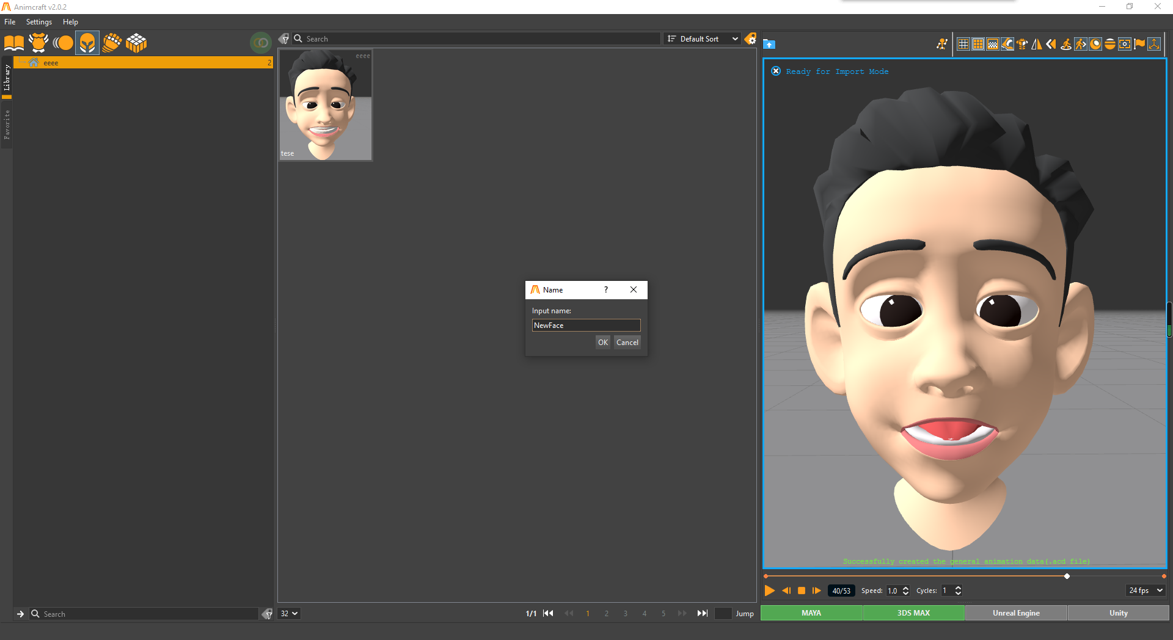This screenshot has height=640, width=1173.
Task: Open the 32 items-per-page dropdown
Action: pos(289,614)
